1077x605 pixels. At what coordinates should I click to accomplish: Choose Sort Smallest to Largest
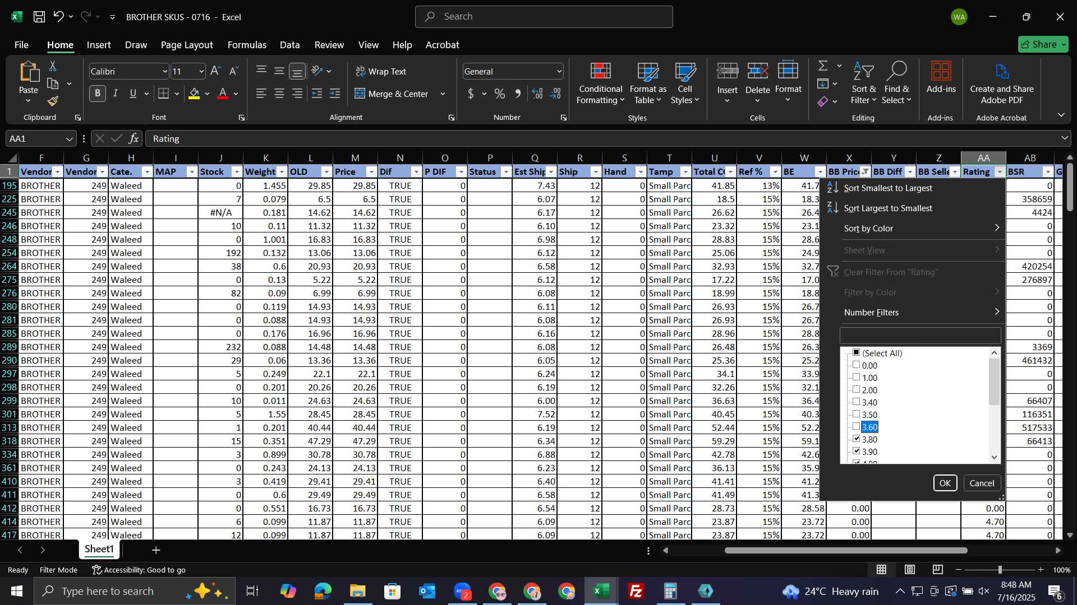point(888,188)
